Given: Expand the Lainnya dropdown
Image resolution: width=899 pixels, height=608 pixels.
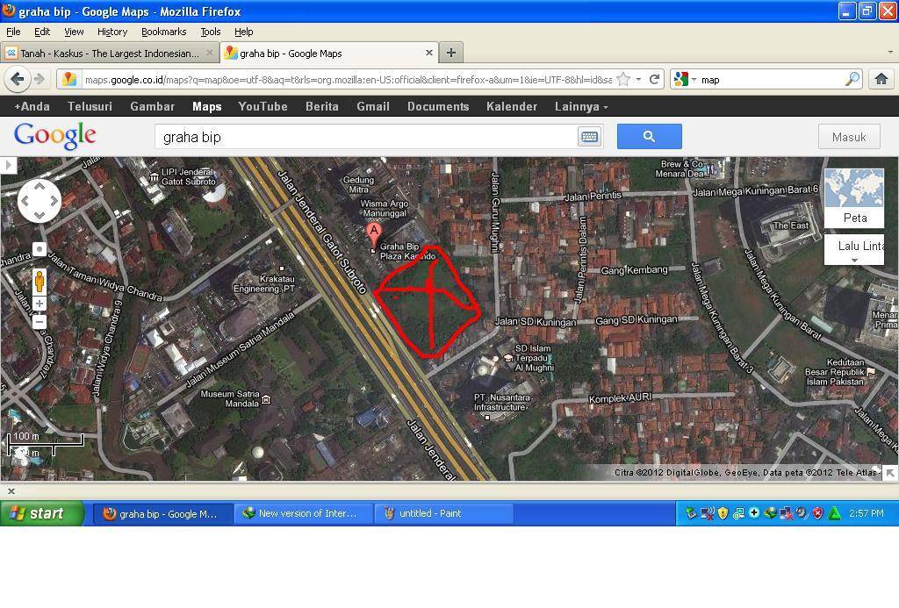Looking at the screenshot, I should (x=581, y=106).
